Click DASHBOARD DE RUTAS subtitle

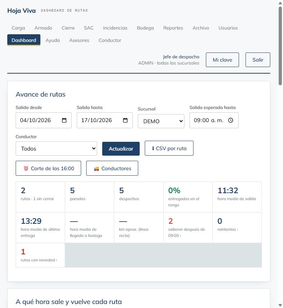click(64, 11)
